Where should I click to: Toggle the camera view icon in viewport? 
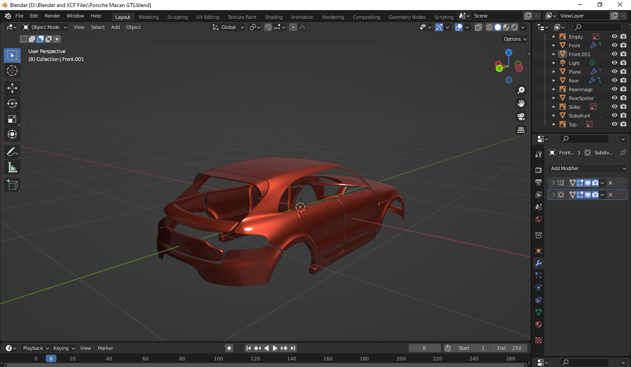(521, 117)
